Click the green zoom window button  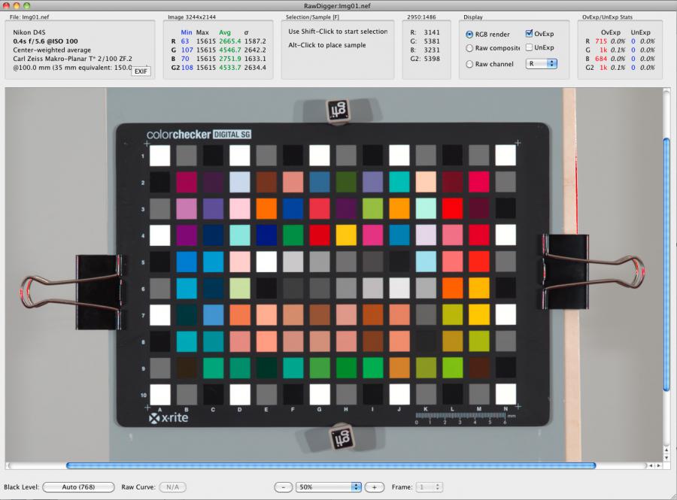pyautogui.click(x=26, y=5)
